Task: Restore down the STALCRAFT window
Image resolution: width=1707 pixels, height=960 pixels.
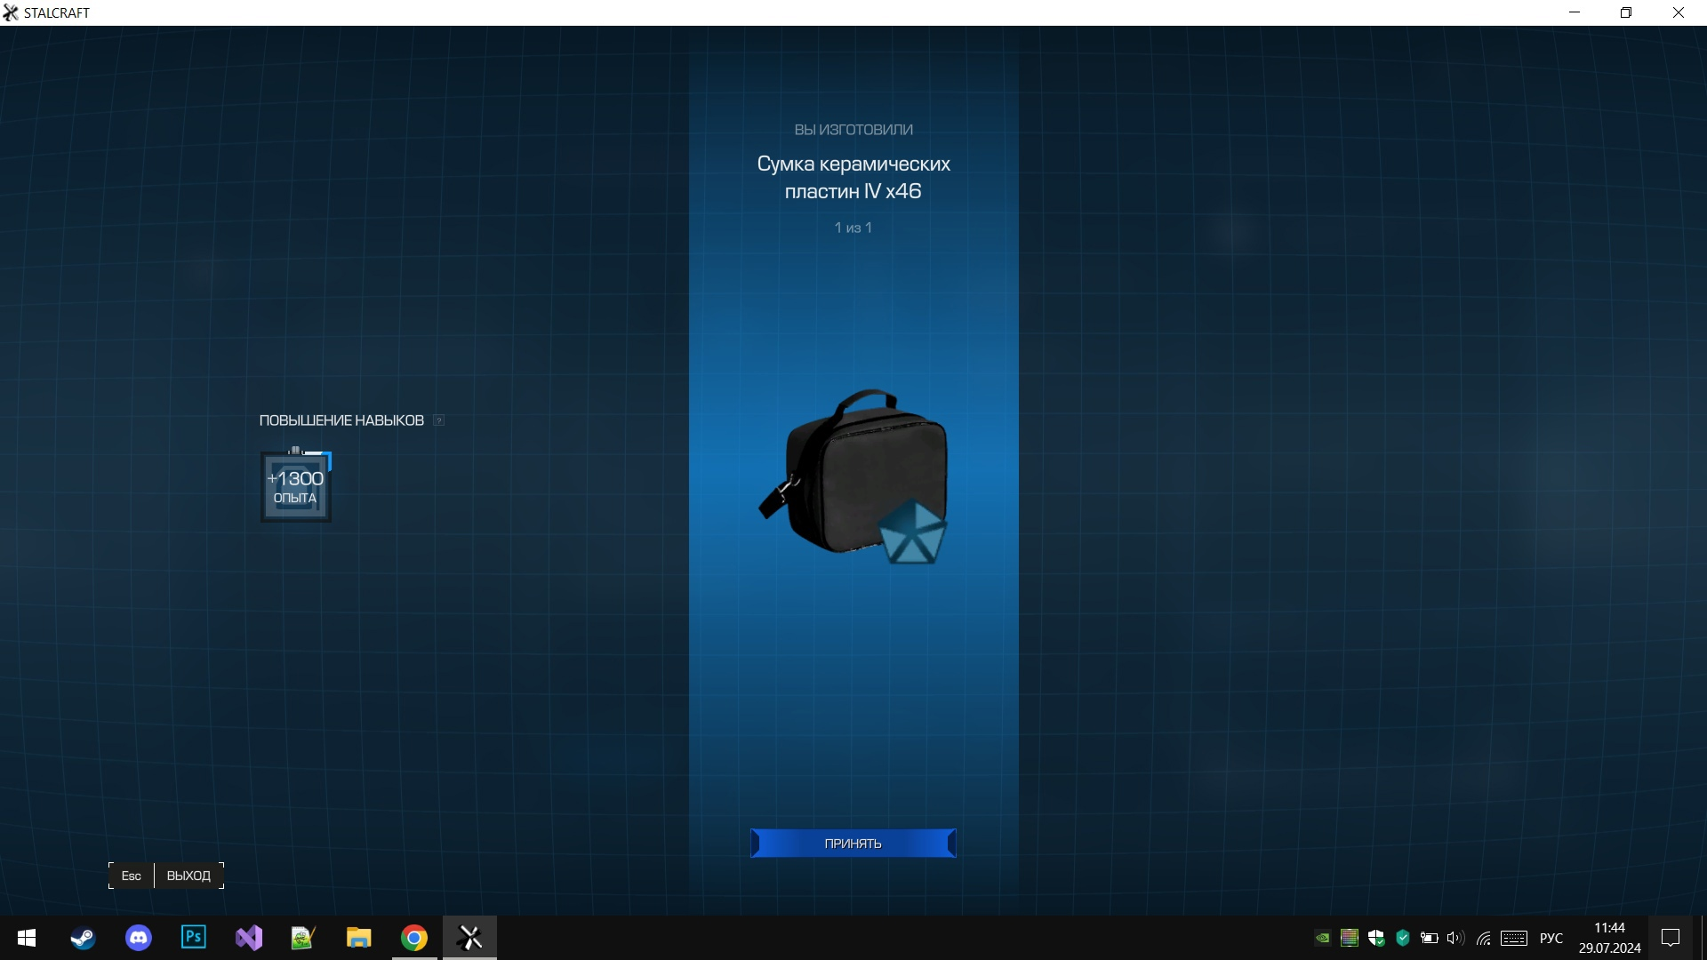Action: coord(1626,12)
